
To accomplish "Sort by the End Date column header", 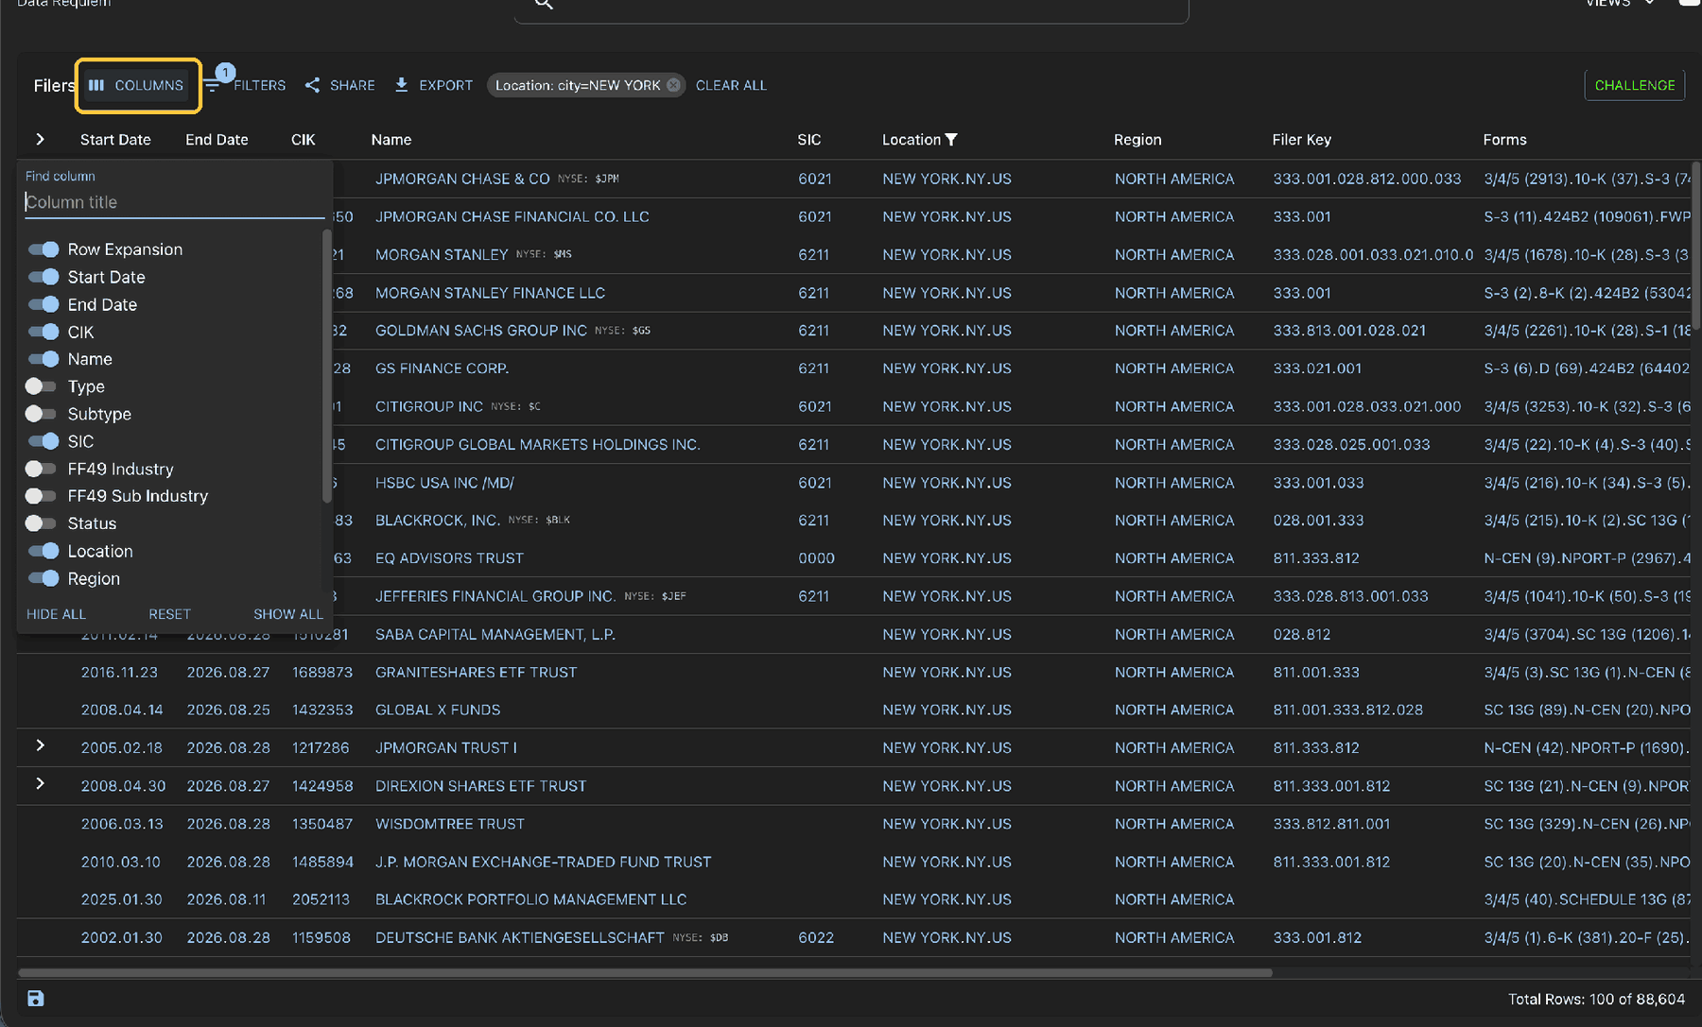I will 217,140.
